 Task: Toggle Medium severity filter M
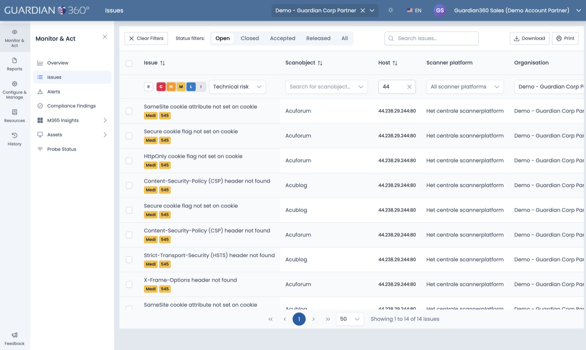pyautogui.click(x=181, y=87)
